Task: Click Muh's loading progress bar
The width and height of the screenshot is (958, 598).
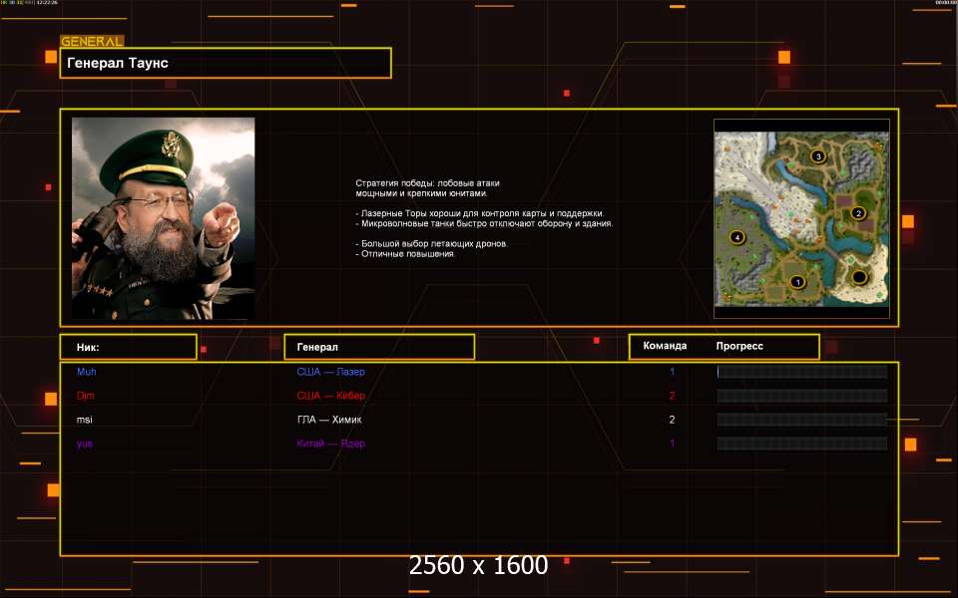Action: pos(801,372)
